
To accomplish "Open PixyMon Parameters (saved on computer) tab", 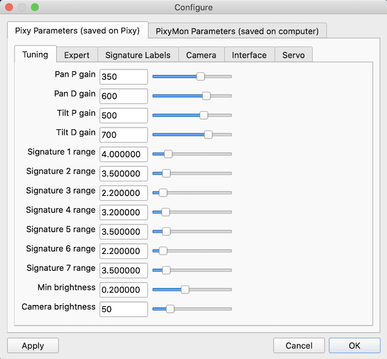I will coord(237,31).
